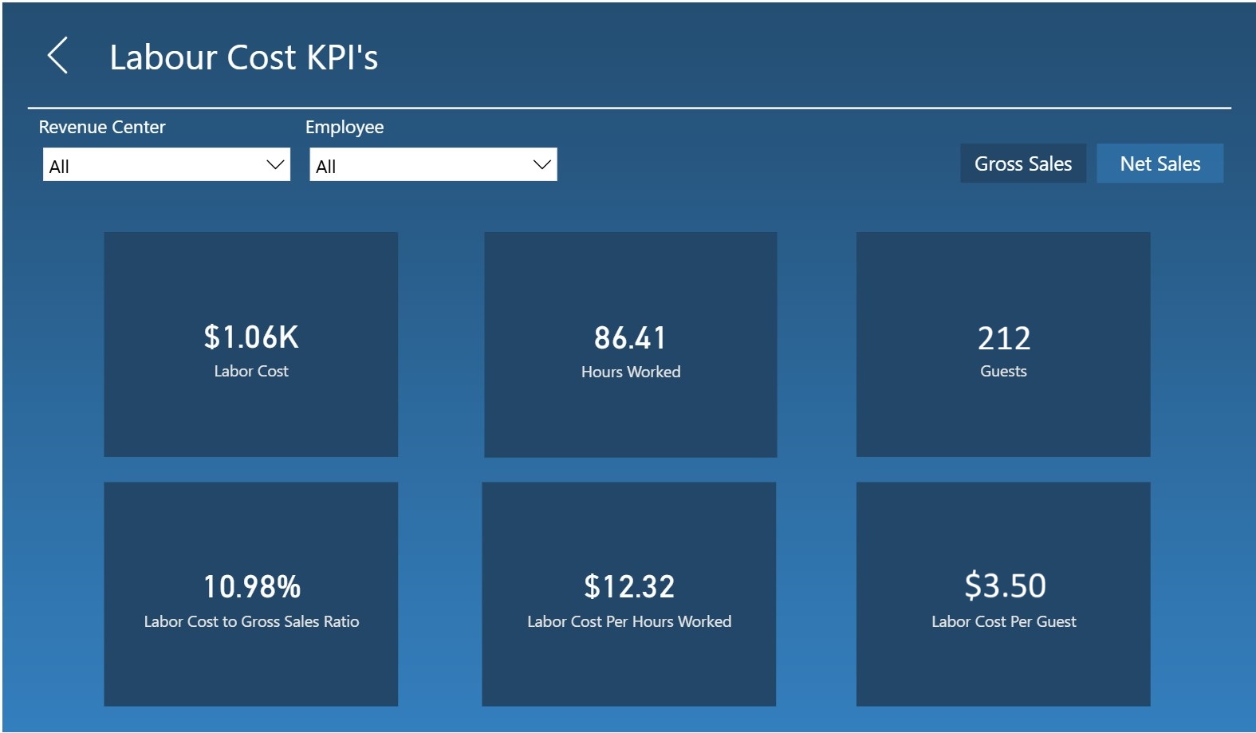Select the 86.41 hours value
The height and width of the screenshot is (733, 1256).
630,338
